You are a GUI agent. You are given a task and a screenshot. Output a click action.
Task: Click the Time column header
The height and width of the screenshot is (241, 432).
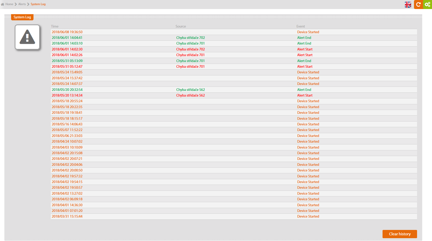pyautogui.click(x=55, y=26)
